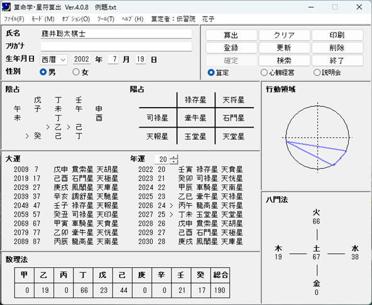The width and height of the screenshot is (372, 305).
Task: Open the ツール(T) menu
Action: [x=106, y=19]
